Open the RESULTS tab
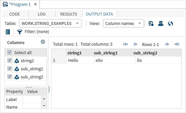The image size is (186, 113). [69, 14]
